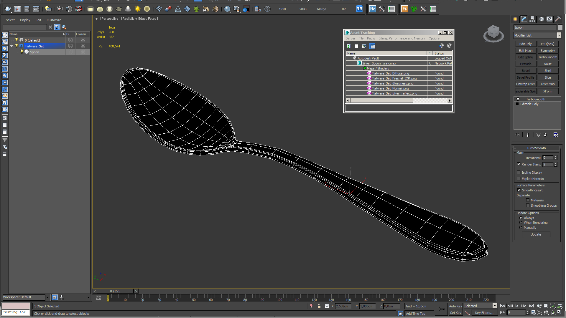
Task: Click the Toggle Set Key mode key icon
Action: pos(441,309)
